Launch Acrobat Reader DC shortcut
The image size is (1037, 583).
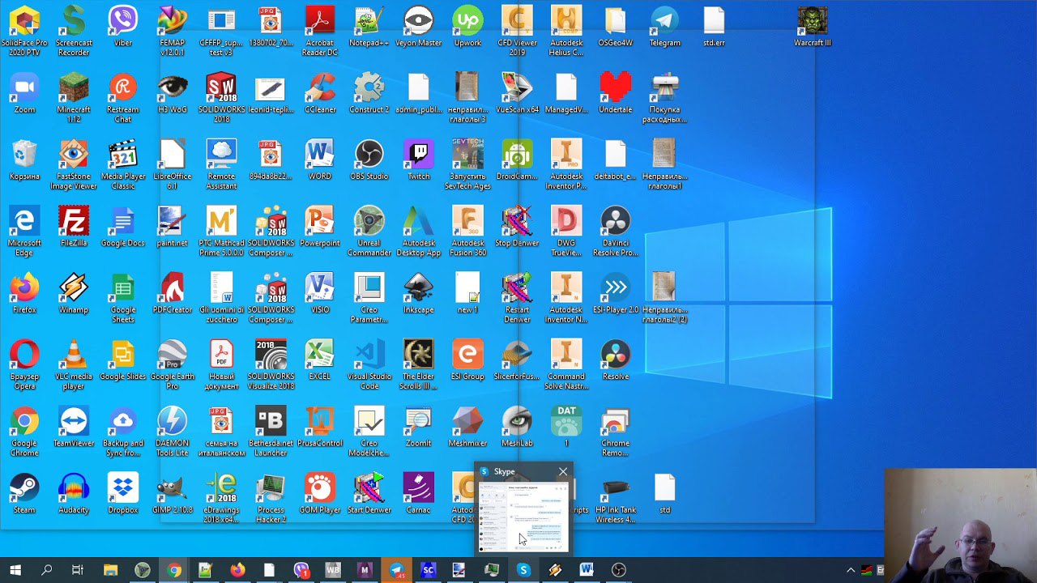320,32
